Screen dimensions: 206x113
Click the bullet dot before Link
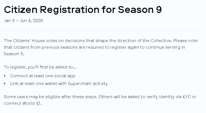click(x=5, y=84)
